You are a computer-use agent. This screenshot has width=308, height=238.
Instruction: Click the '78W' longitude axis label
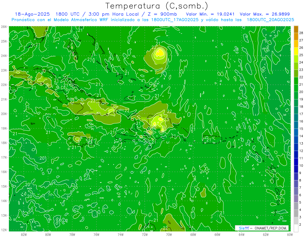tap(72, 234)
